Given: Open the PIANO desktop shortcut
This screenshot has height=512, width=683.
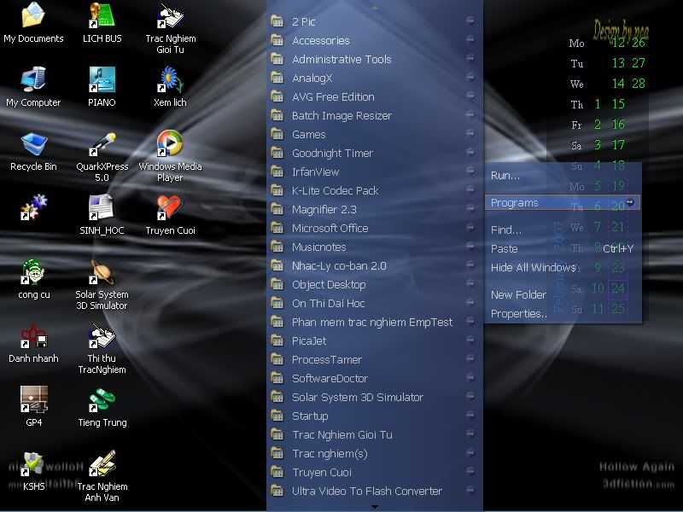Looking at the screenshot, I should tap(102, 80).
